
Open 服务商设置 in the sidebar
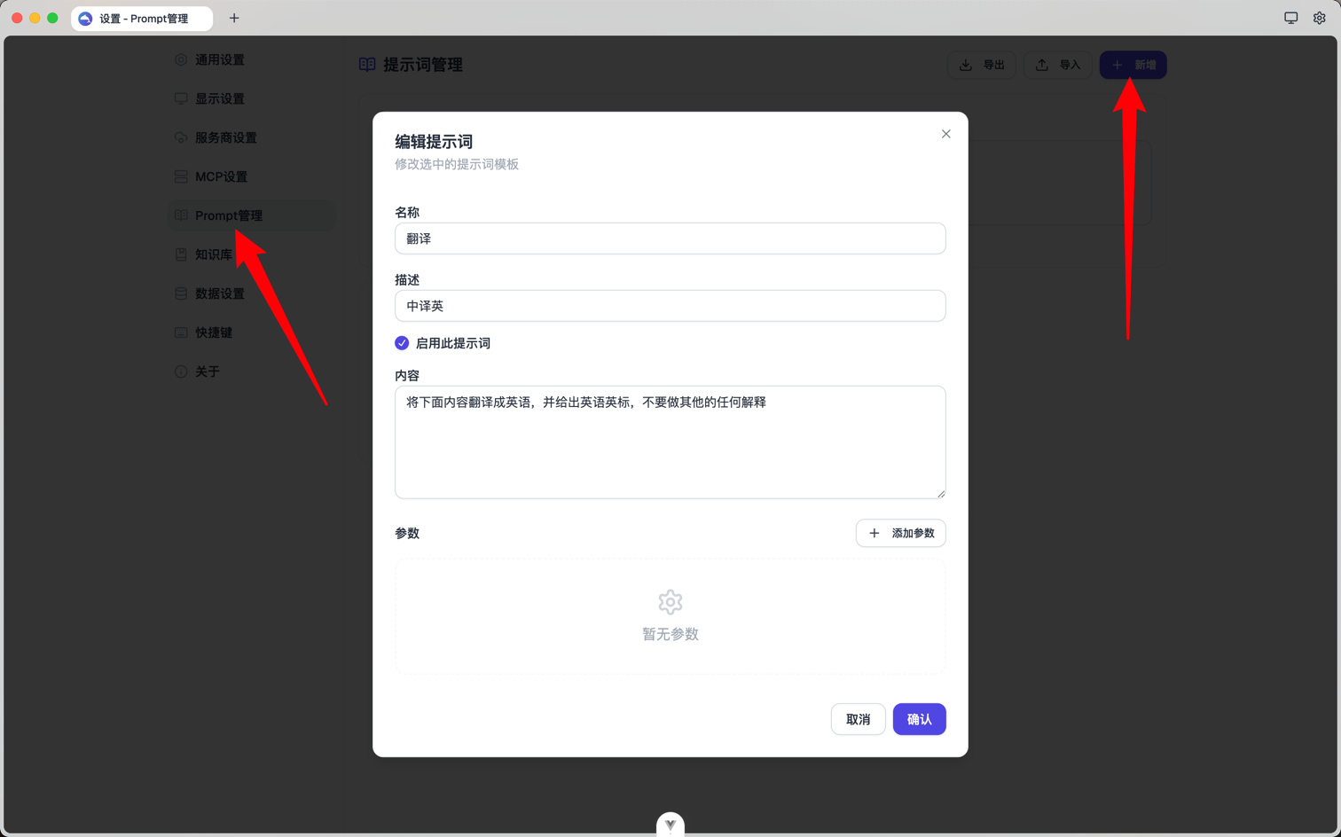[252, 137]
